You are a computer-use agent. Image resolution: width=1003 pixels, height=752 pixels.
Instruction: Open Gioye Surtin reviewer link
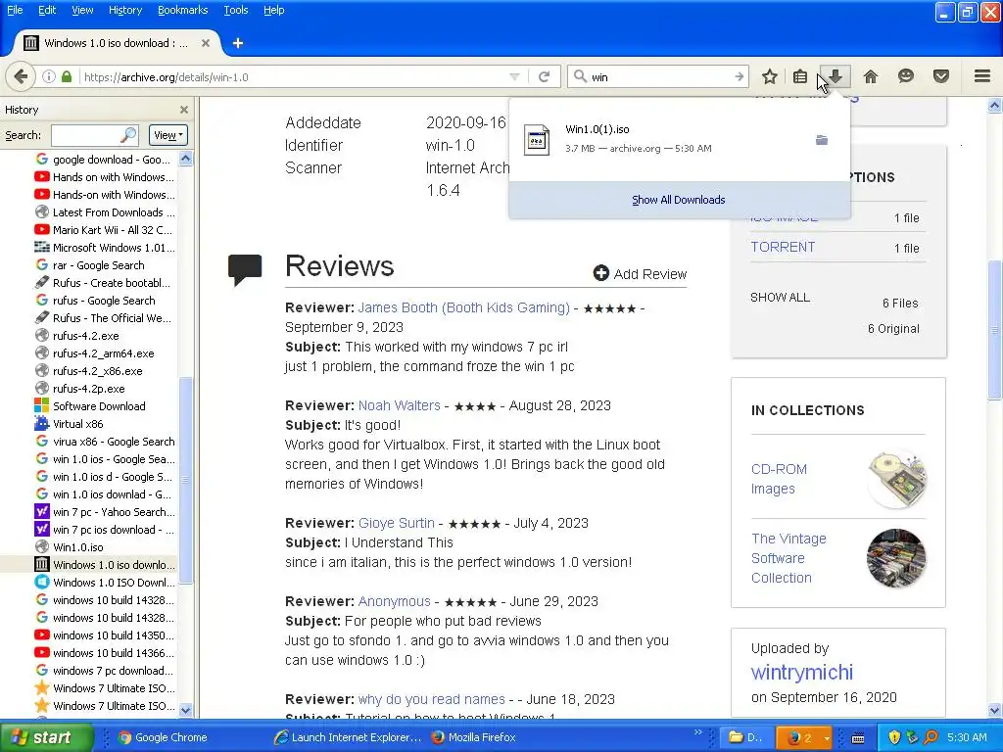coord(397,523)
